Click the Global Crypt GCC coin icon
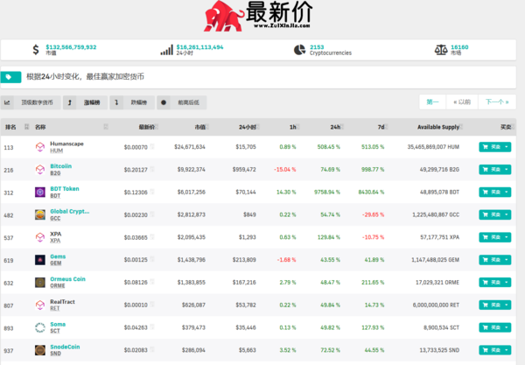Image resolution: width=525 pixels, height=365 pixels. click(x=40, y=214)
